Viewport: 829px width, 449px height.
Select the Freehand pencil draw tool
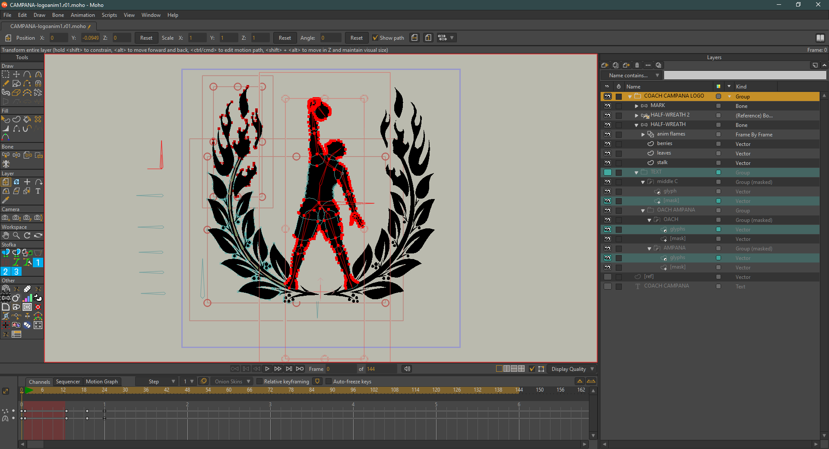(6, 83)
